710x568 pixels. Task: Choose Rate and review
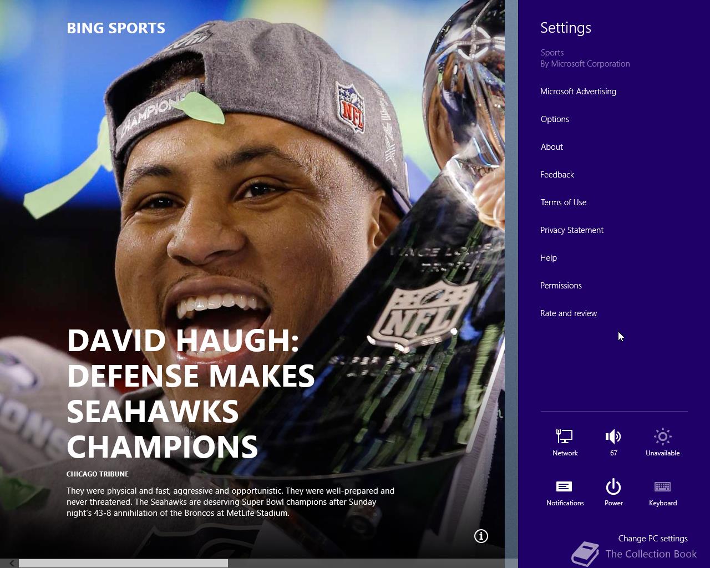click(568, 313)
